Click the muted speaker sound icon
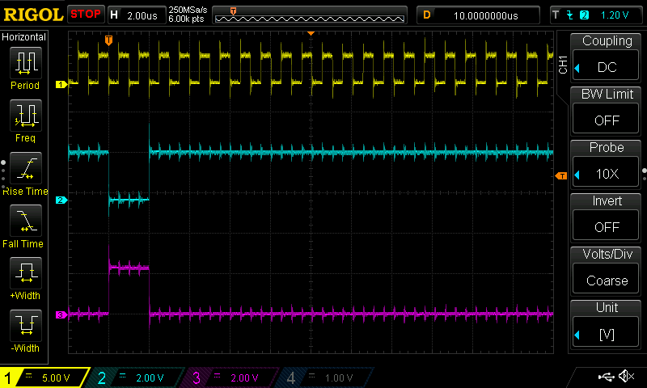 pyautogui.click(x=626, y=376)
